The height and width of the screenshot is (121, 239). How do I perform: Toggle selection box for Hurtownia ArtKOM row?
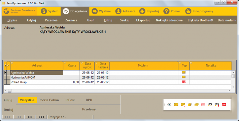pos(8,78)
